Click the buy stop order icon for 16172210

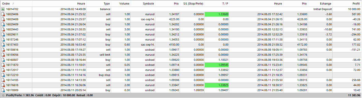(x=3, y=75)
